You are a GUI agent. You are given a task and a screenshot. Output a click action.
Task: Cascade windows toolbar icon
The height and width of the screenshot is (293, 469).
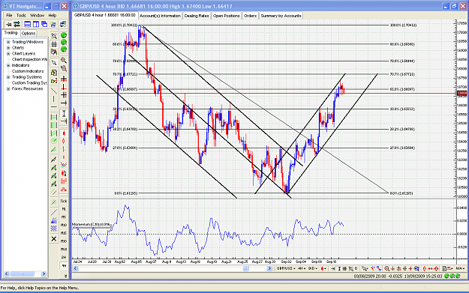[44, 24]
